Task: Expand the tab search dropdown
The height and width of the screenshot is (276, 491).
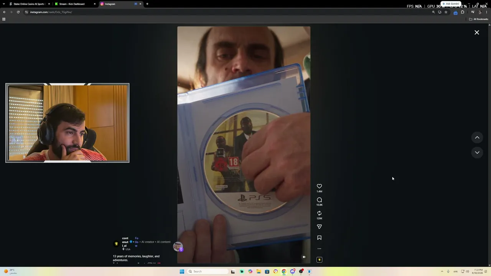Action: coord(3,4)
